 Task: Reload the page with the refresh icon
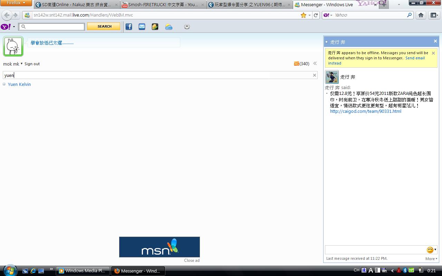tap(316, 15)
